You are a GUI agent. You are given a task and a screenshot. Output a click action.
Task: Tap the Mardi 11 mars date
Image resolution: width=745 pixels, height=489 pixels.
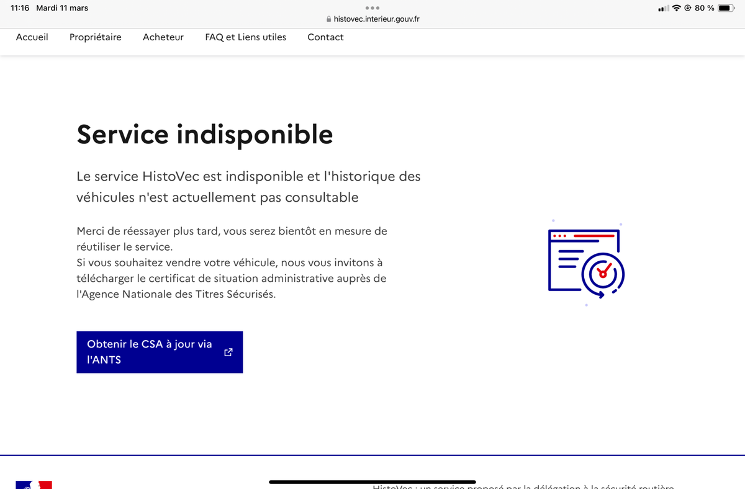click(62, 8)
